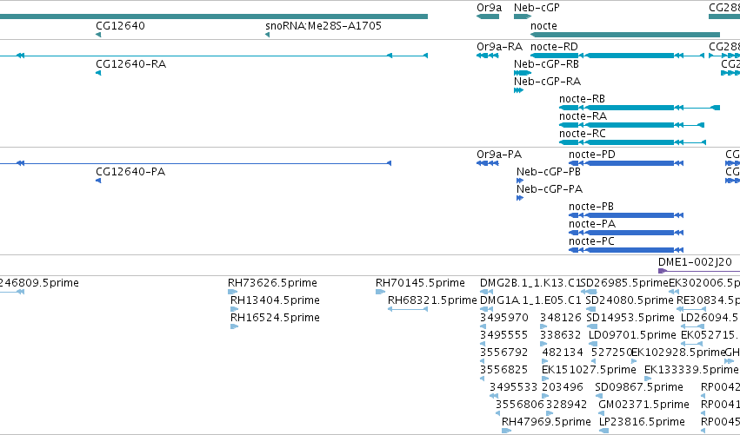The image size is (740, 435).
Task: Click feature label 348126
Action: tap(561, 318)
